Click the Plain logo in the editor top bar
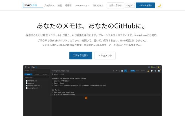The height and width of the screenshot is (116, 185). click(x=34, y=67)
